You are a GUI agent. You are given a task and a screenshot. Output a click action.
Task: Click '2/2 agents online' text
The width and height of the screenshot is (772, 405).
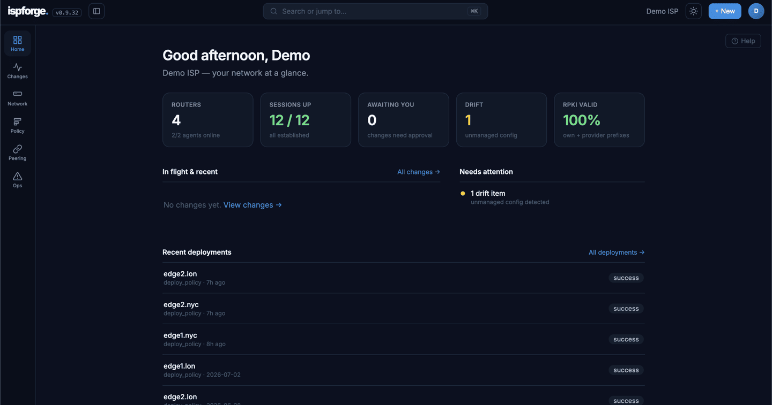tap(196, 135)
